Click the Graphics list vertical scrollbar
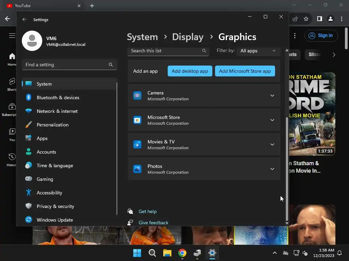 tap(287, 169)
